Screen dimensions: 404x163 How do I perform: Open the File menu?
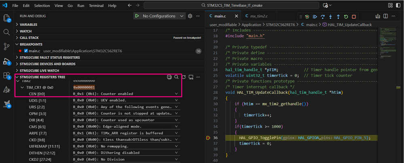point(15,5)
